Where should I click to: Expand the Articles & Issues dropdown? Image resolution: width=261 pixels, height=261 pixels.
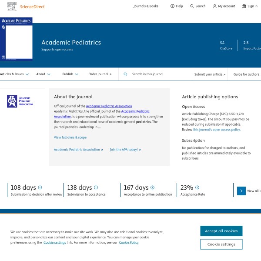click(14, 74)
